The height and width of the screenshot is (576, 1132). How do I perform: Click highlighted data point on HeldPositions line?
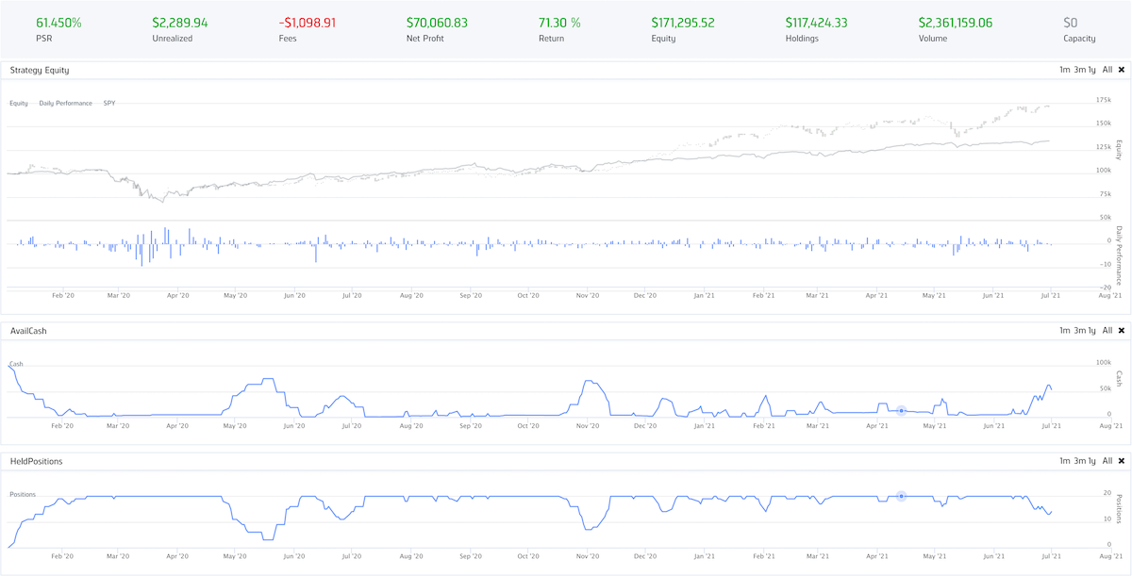901,496
